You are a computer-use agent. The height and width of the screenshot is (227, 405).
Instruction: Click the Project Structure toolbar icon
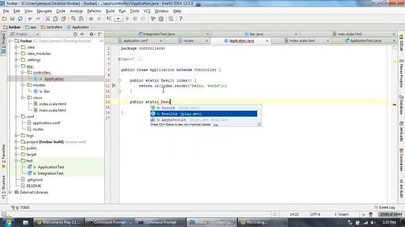tap(161, 19)
